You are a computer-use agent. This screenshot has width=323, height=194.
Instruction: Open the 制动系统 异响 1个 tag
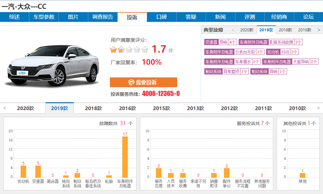269,72
